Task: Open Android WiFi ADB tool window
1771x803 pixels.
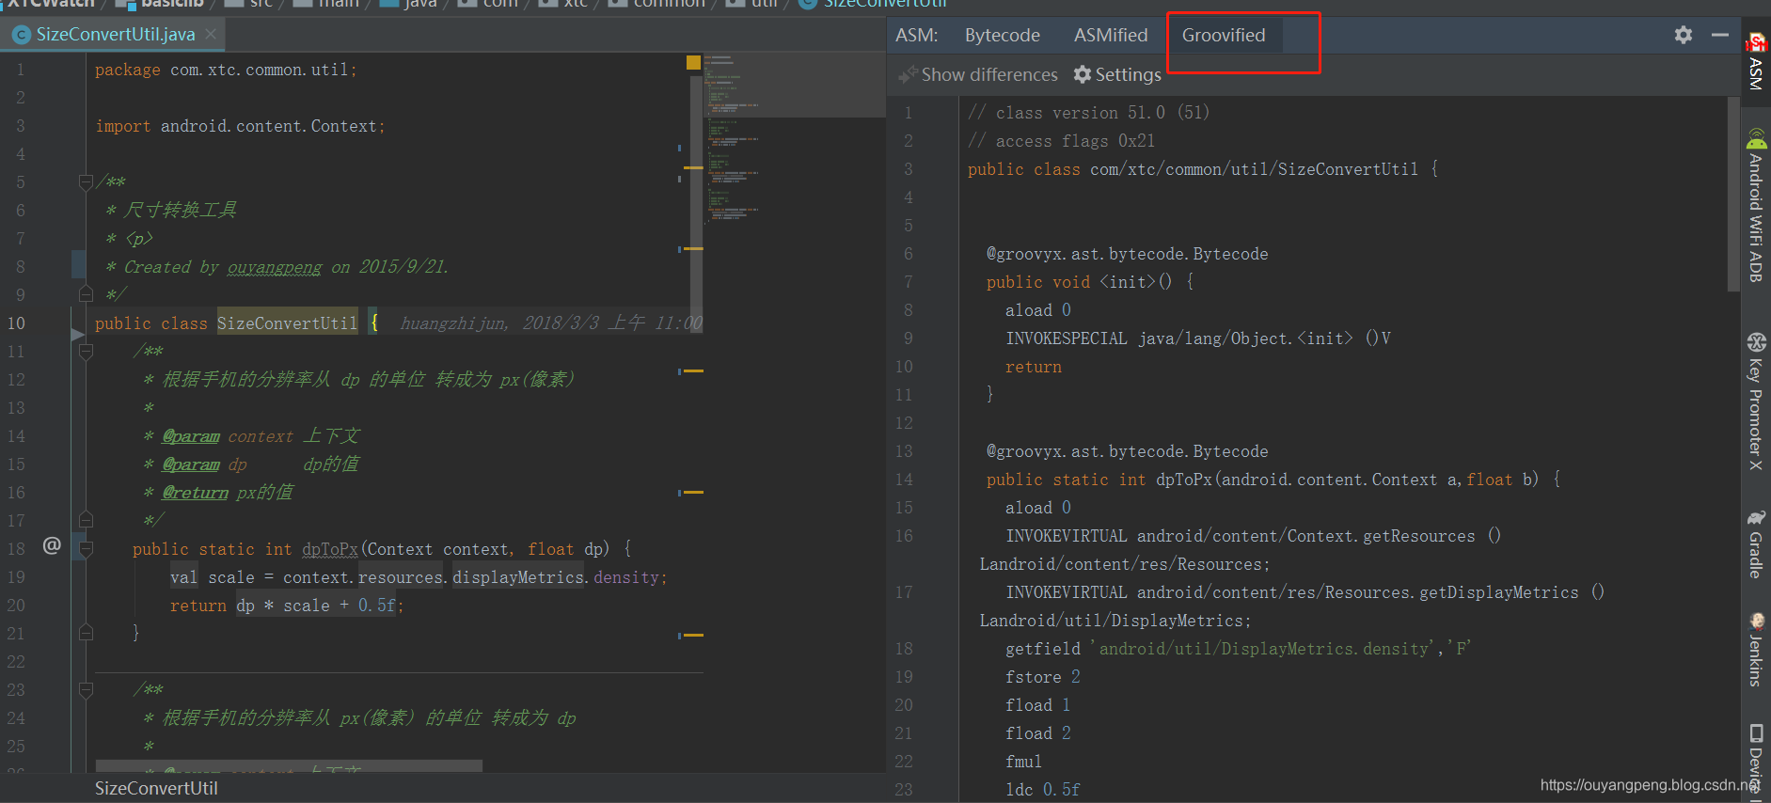Action: 1756,205
